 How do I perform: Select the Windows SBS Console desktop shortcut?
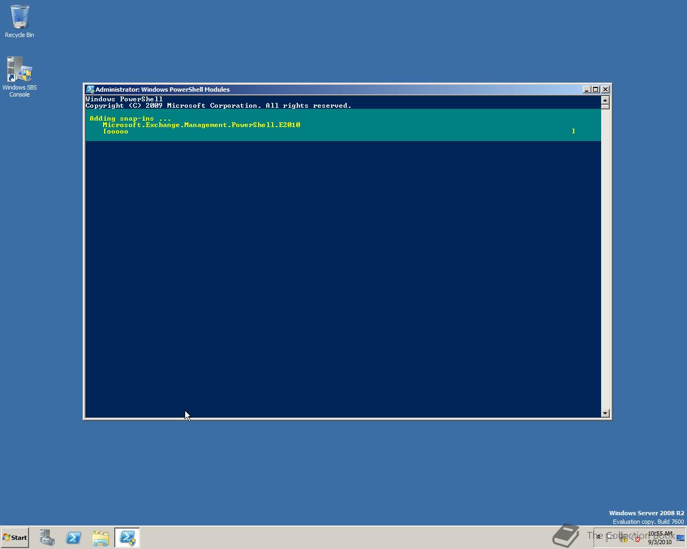tap(19, 77)
